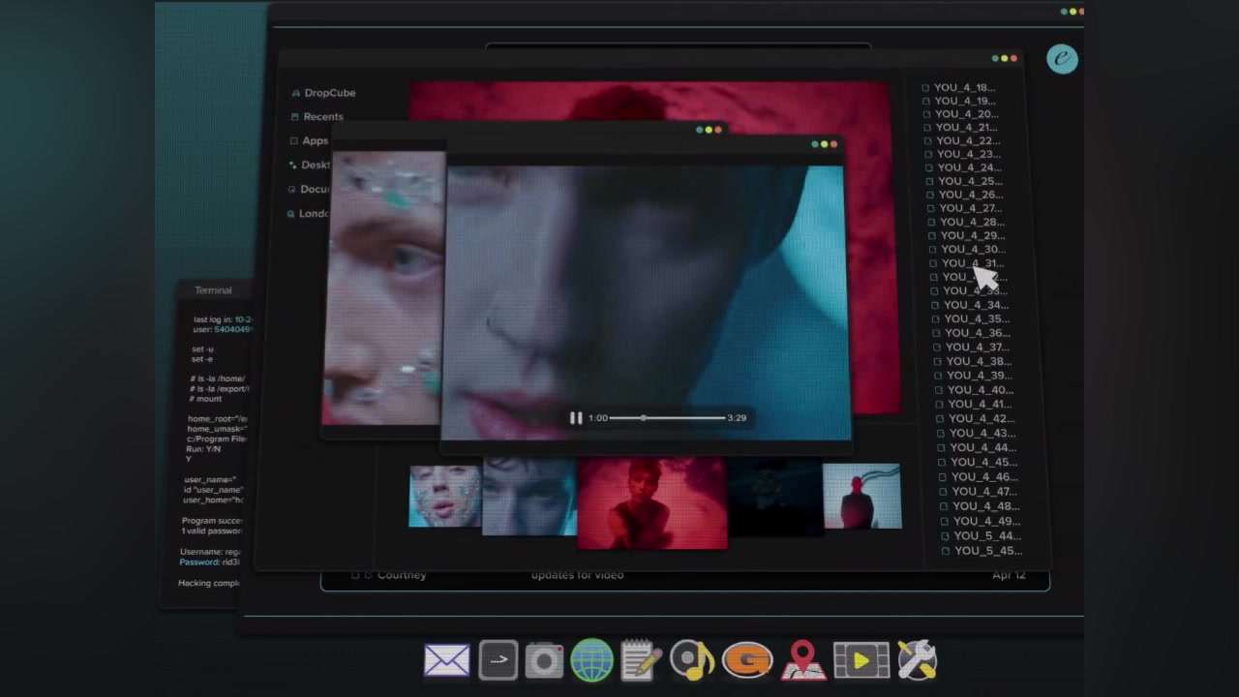Click the DropCube sidebar logo icon

click(296, 93)
